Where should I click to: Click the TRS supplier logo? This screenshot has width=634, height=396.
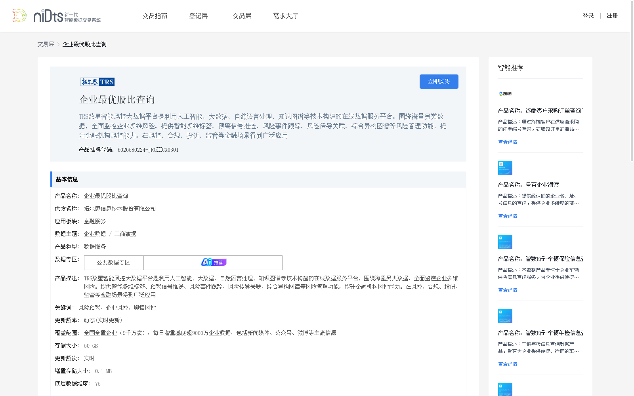97,82
